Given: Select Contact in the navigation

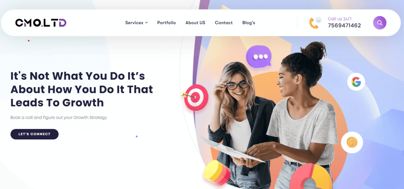Looking at the screenshot, I should [224, 23].
